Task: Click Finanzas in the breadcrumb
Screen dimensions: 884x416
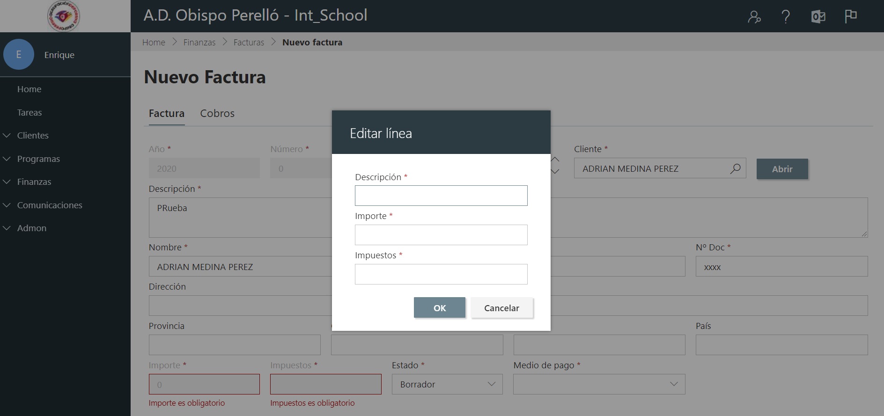Action: pyautogui.click(x=199, y=42)
